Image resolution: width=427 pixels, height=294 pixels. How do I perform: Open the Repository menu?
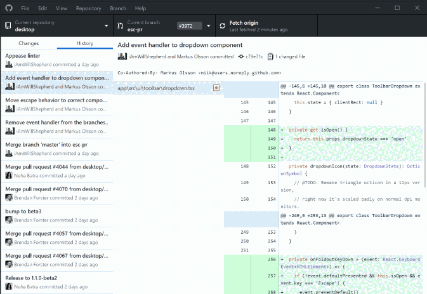pyautogui.click(x=88, y=8)
